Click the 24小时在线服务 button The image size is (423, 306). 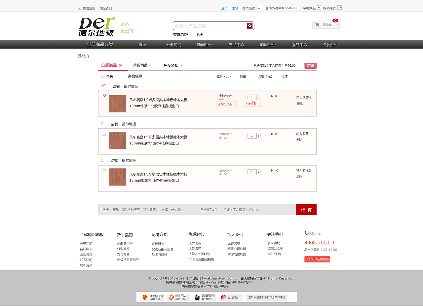coord(317,259)
